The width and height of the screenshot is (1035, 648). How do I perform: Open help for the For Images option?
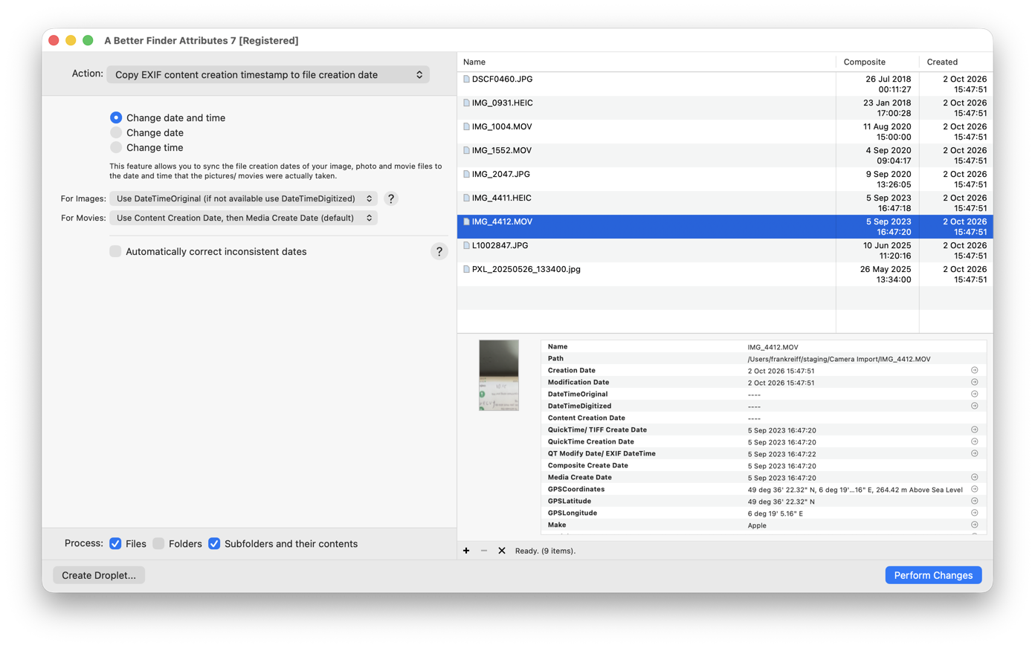(x=391, y=198)
